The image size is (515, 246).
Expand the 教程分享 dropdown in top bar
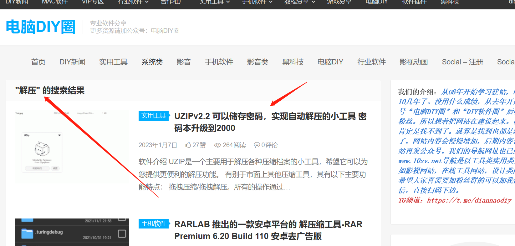coord(299,2)
